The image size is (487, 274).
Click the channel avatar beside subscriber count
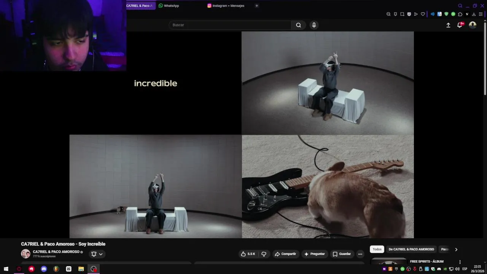pyautogui.click(x=25, y=254)
